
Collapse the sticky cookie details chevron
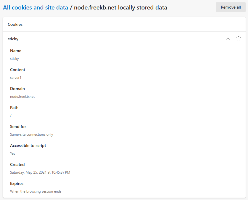coord(228,39)
